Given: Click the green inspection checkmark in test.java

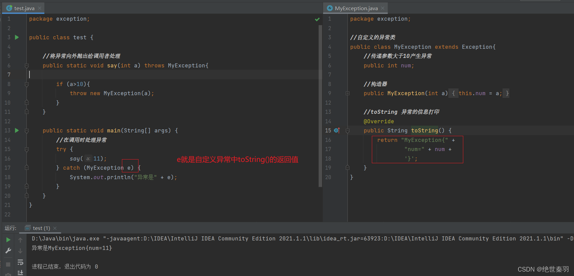Looking at the screenshot, I should click(x=317, y=19).
